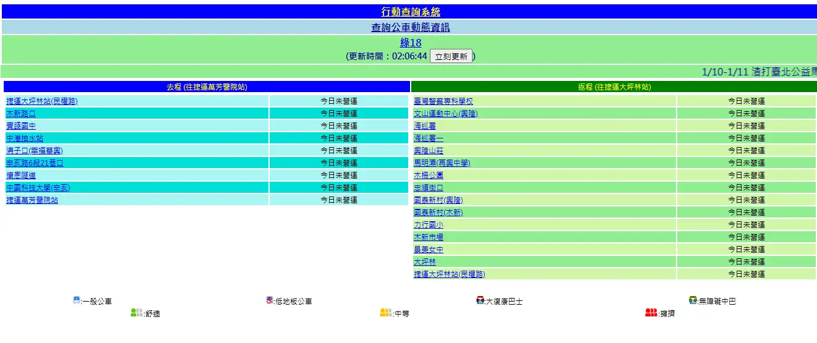
Task: Click the green 舒適 crowding icon
Action: point(137,313)
